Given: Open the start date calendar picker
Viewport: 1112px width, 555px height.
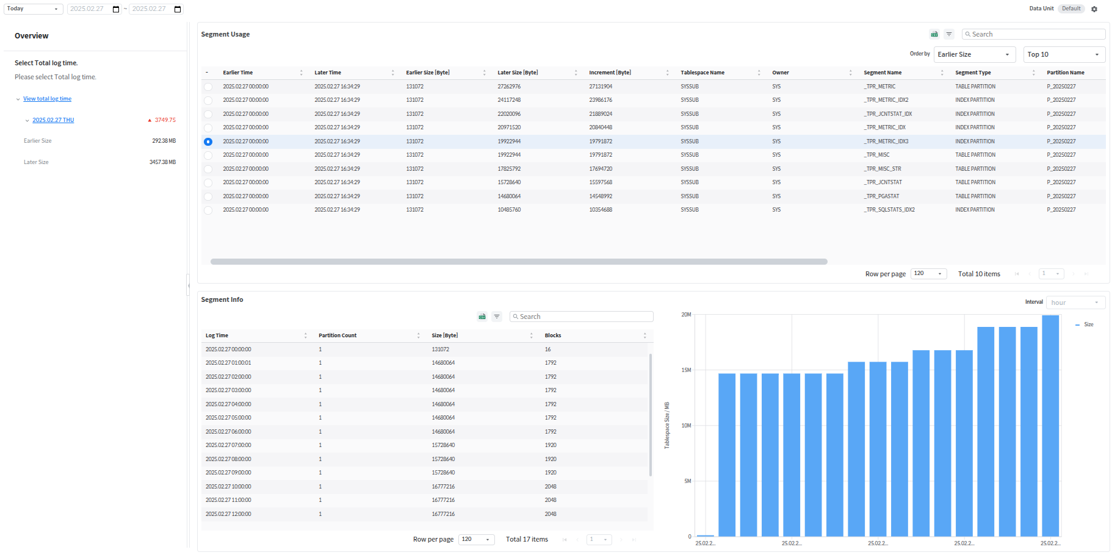Looking at the screenshot, I should (116, 9).
